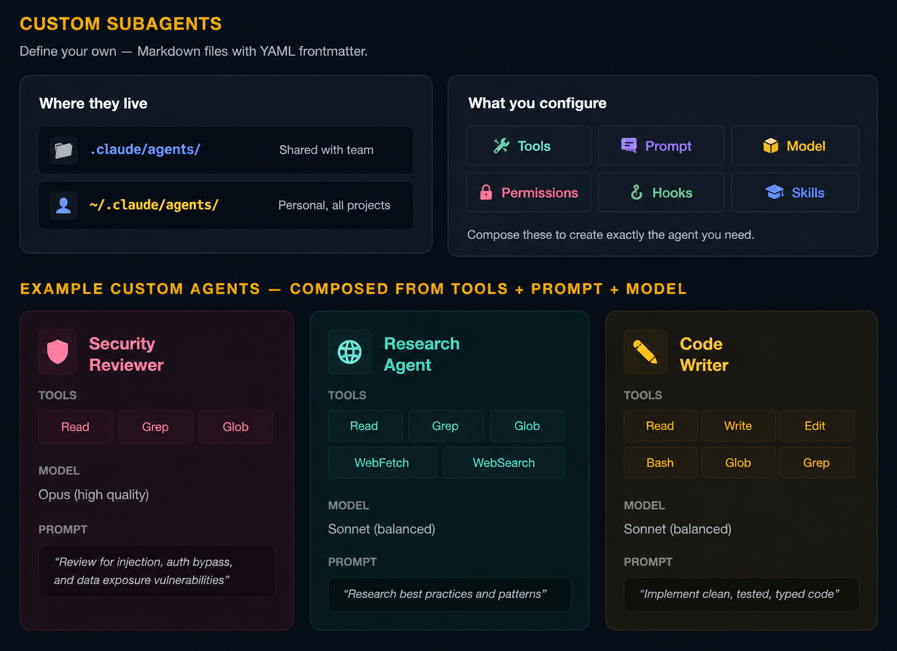Select the WebSearch tool chip
Screen dimensions: 897x651
504,463
